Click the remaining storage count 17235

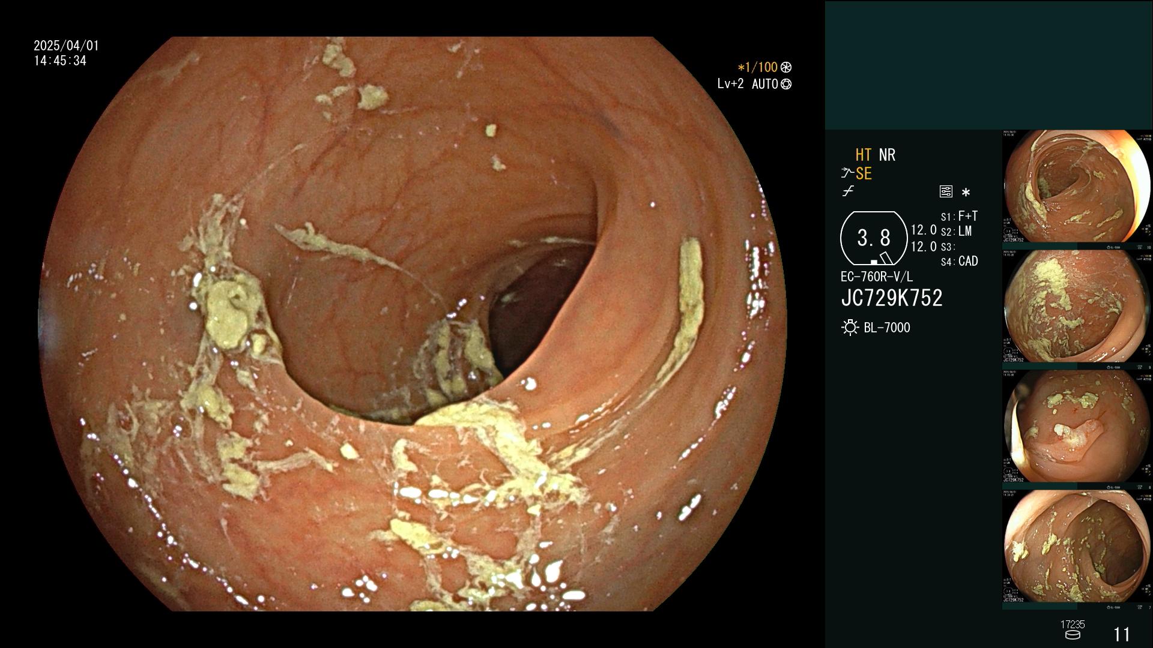1073,625
